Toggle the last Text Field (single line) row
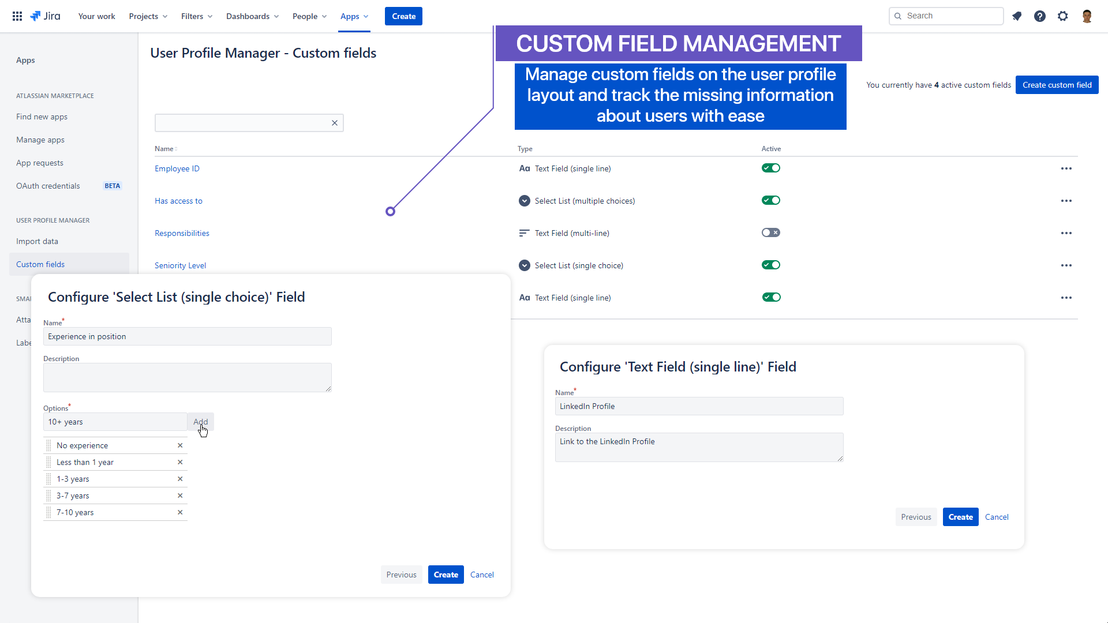 tap(771, 297)
